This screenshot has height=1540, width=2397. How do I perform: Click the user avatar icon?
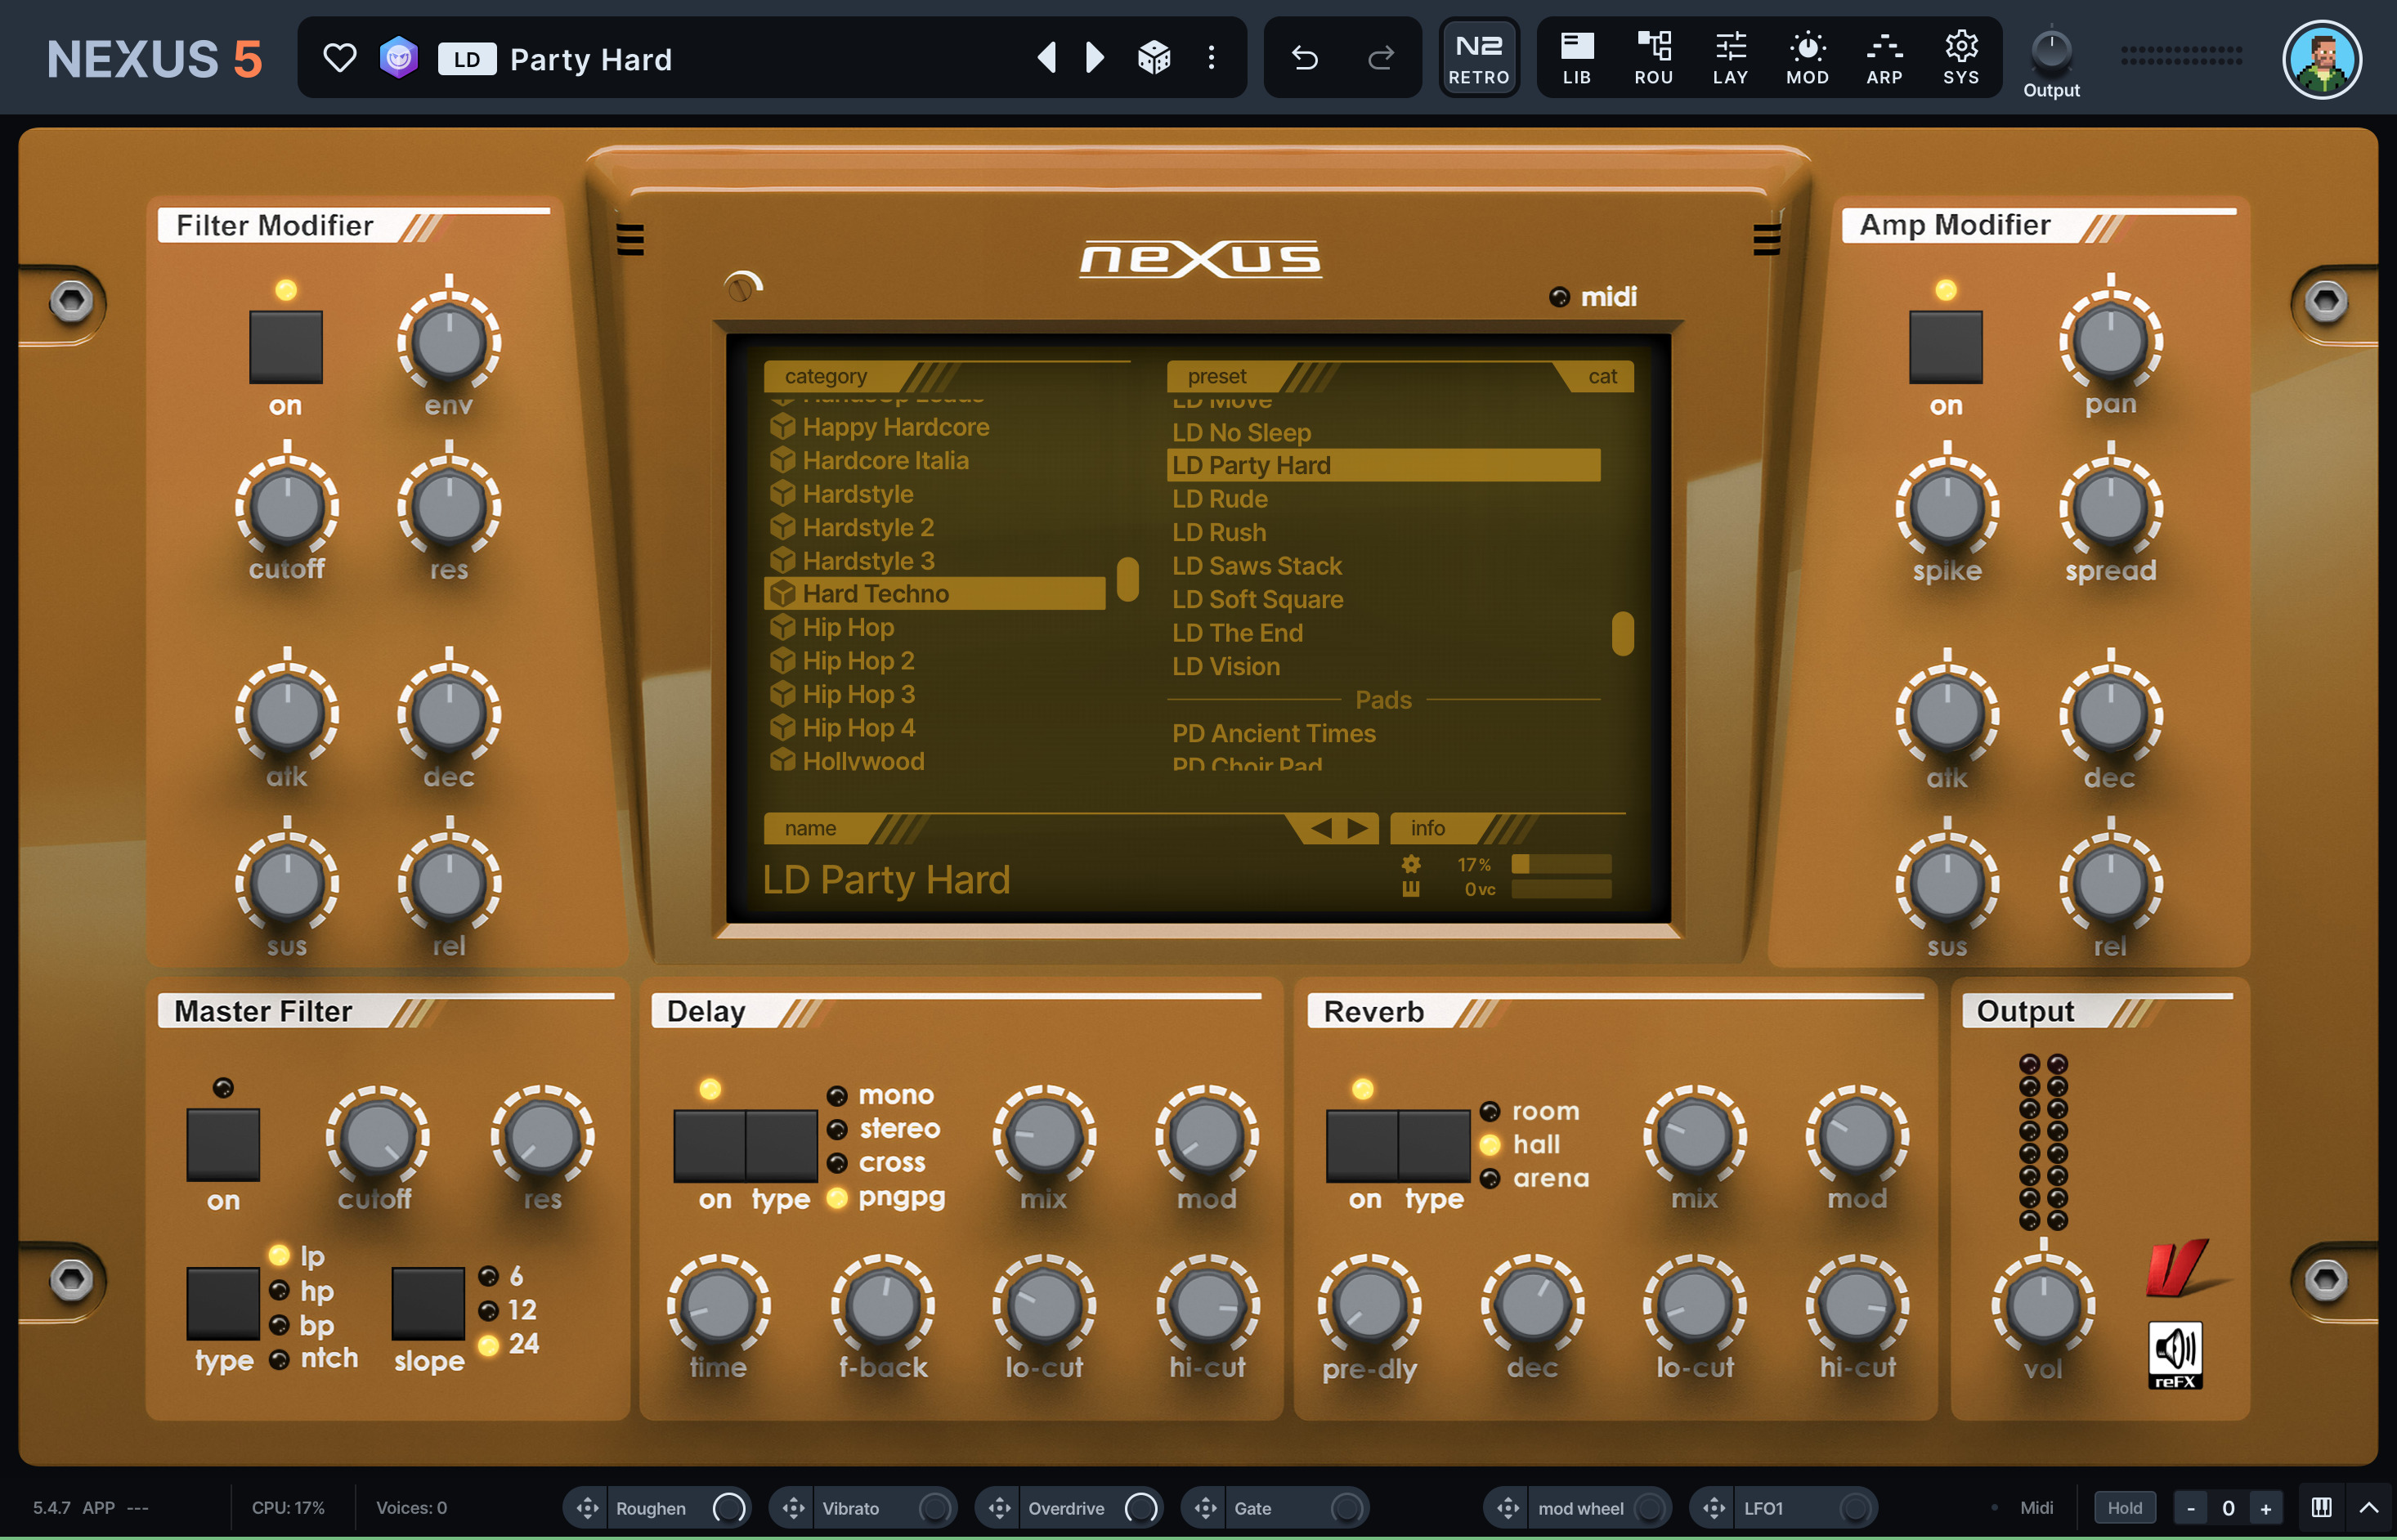click(x=2321, y=60)
